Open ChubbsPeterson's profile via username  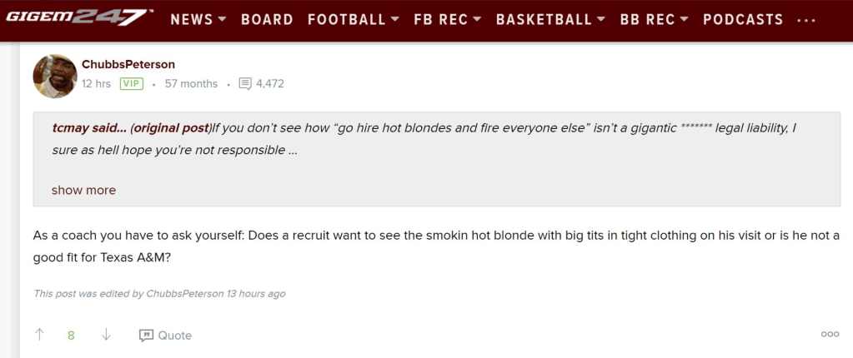pos(128,64)
